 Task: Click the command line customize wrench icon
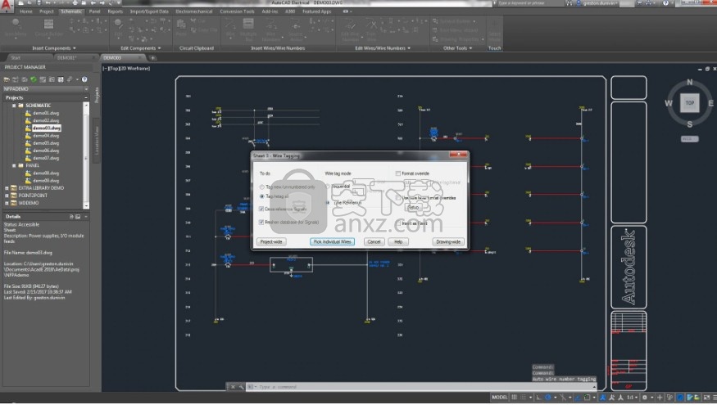click(241, 387)
